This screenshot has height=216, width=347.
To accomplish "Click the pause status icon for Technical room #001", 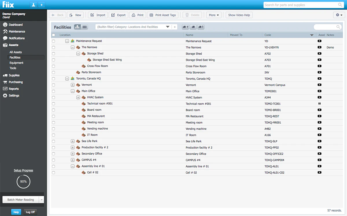I will (x=320, y=104).
